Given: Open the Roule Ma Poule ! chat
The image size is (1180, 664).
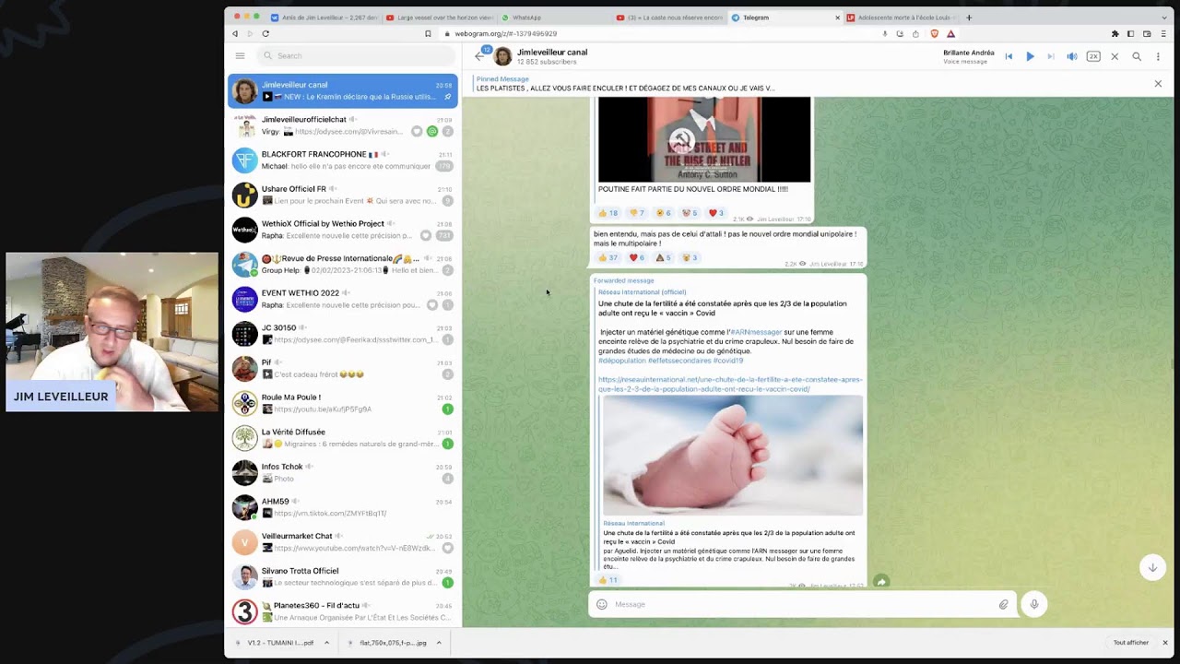Looking at the screenshot, I should (342, 403).
